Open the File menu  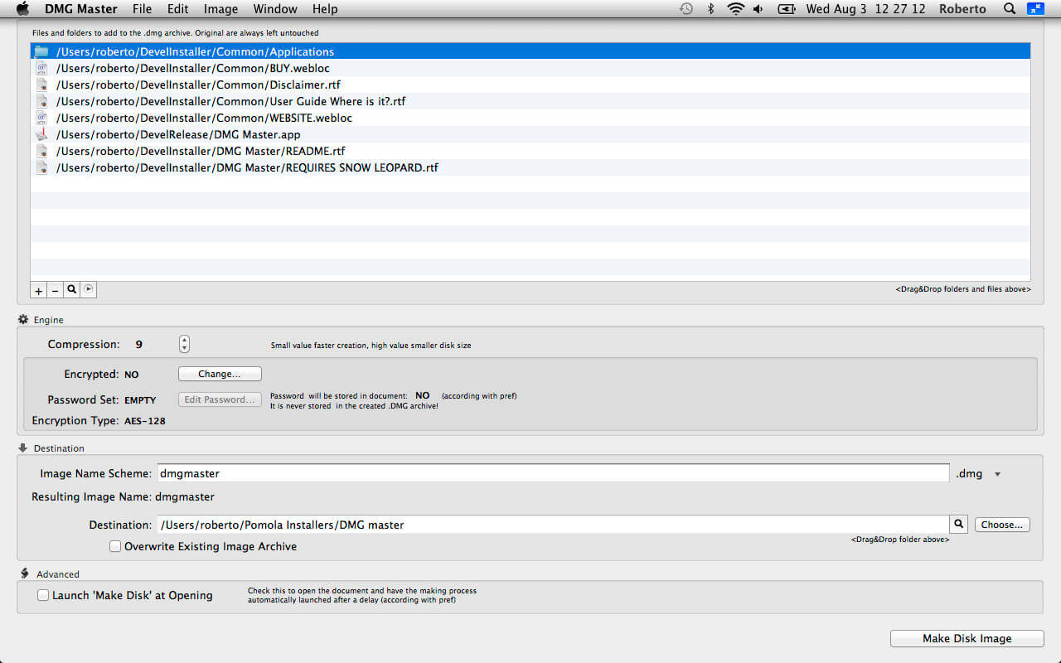[x=142, y=9]
